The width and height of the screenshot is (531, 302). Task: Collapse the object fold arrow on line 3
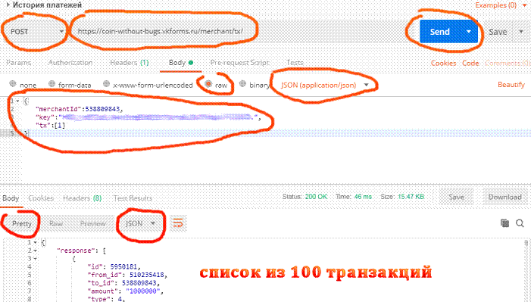pyautogui.click(x=35, y=259)
